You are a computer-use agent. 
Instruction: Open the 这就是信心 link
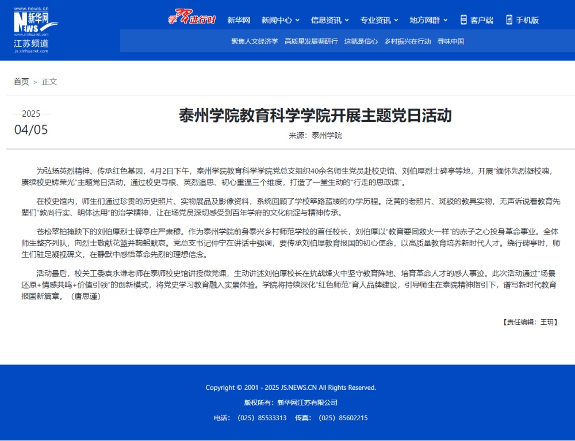(361, 41)
